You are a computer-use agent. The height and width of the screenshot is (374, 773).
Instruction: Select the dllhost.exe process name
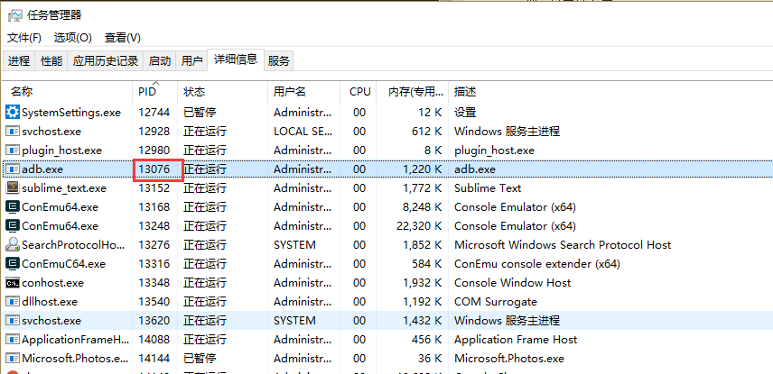(50, 301)
